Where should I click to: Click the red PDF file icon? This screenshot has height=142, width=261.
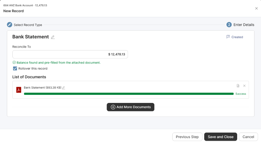click(19, 90)
